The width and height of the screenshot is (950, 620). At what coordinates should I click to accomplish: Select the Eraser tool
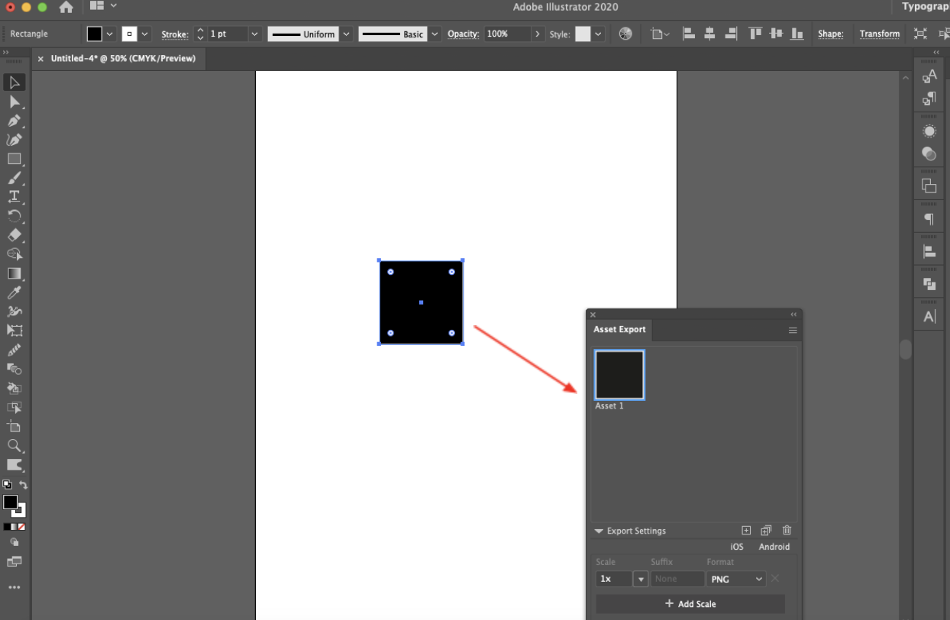(14, 235)
